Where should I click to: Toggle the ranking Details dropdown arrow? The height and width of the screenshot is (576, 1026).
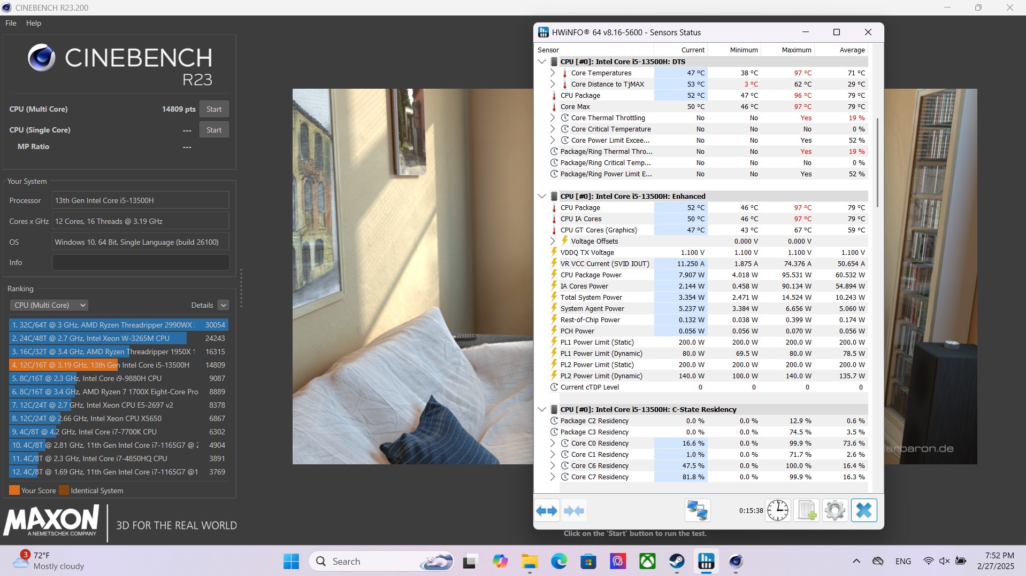pyautogui.click(x=224, y=305)
